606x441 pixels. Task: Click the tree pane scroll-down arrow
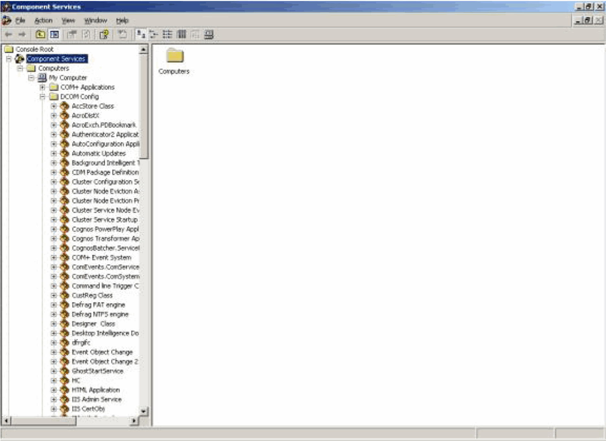[x=143, y=411]
